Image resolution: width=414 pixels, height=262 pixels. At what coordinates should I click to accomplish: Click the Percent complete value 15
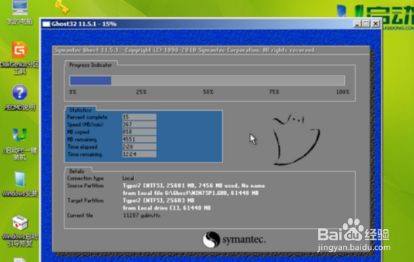pos(139,117)
